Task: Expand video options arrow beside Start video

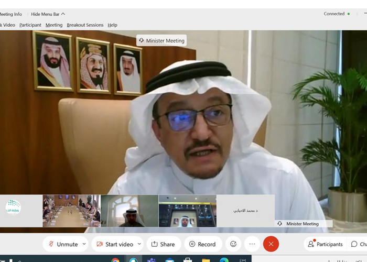Action: click(139, 244)
